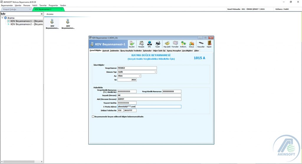Open Hsp.Şekli calculation method

tap(167, 44)
